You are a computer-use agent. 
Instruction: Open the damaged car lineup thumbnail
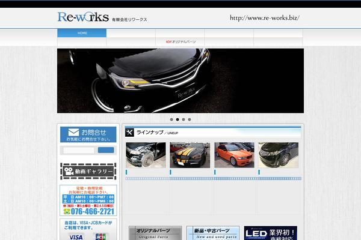coord(146,155)
